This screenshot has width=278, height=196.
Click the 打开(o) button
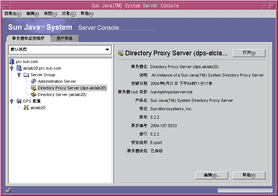(x=249, y=53)
